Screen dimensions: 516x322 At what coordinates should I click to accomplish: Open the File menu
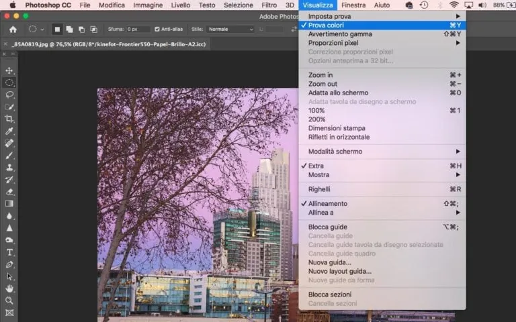(x=85, y=5)
